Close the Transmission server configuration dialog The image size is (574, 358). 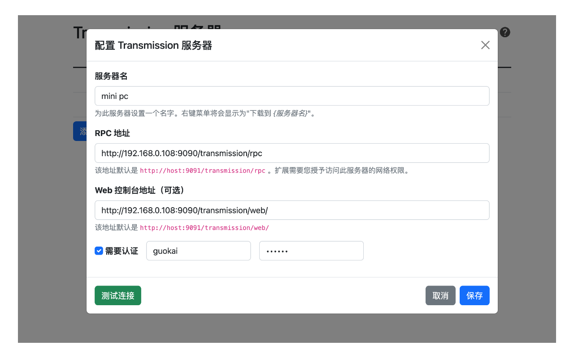(x=485, y=45)
